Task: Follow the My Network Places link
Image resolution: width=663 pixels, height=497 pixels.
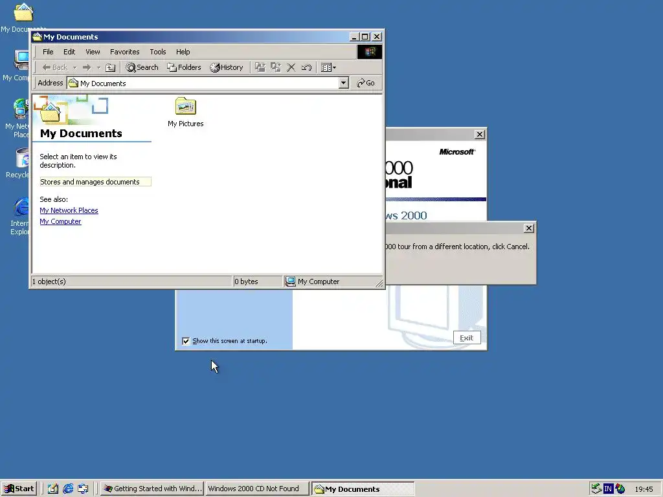Action: [x=69, y=210]
